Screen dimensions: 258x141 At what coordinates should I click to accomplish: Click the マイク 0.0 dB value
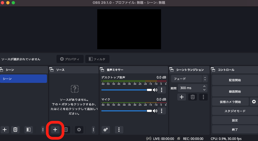click(x=161, y=99)
